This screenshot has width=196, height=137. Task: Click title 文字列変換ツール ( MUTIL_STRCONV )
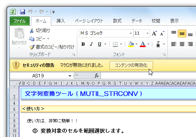(x=83, y=94)
